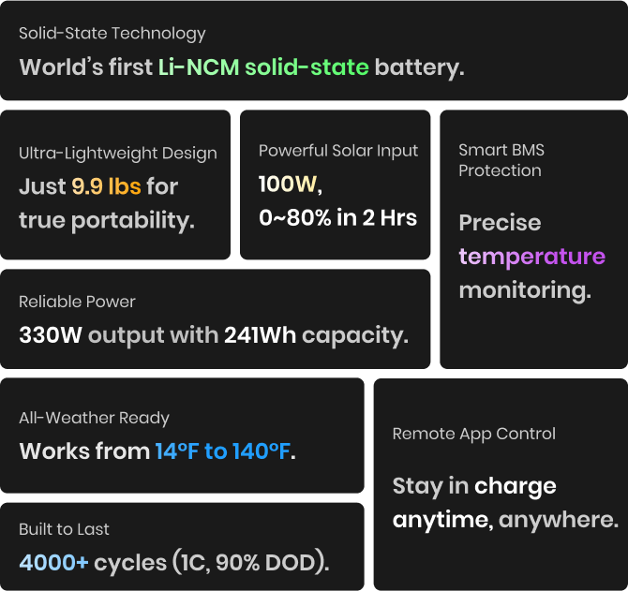The height and width of the screenshot is (591, 628).
Task: Click the Remote App Control label
Action: 473,434
